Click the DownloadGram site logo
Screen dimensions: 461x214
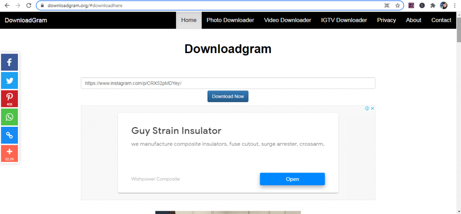coord(26,20)
